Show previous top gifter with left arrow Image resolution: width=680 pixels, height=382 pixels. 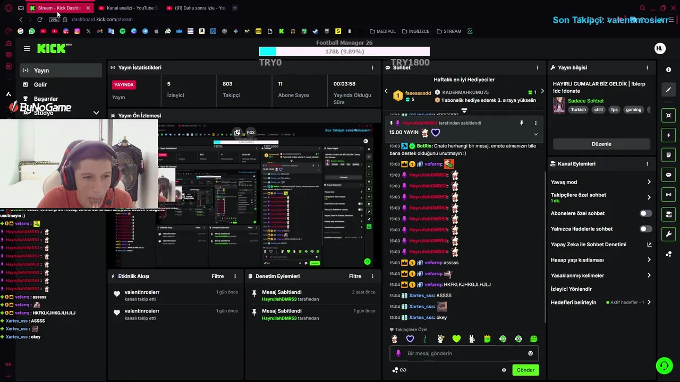click(386, 92)
